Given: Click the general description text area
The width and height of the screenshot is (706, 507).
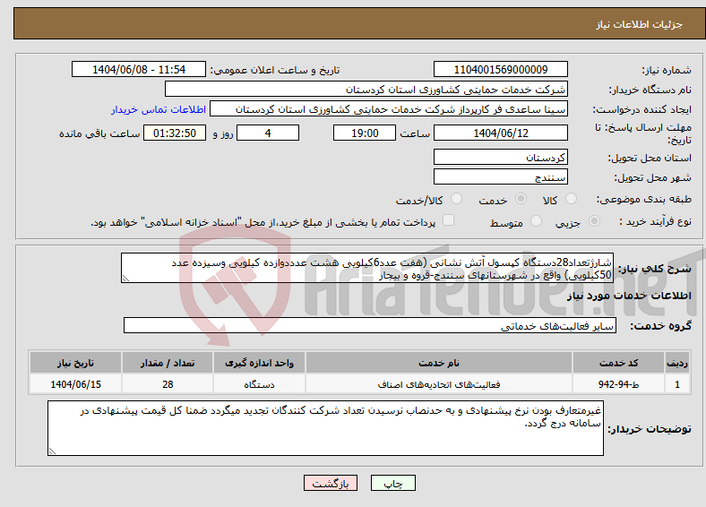Looking at the screenshot, I should 367,268.
